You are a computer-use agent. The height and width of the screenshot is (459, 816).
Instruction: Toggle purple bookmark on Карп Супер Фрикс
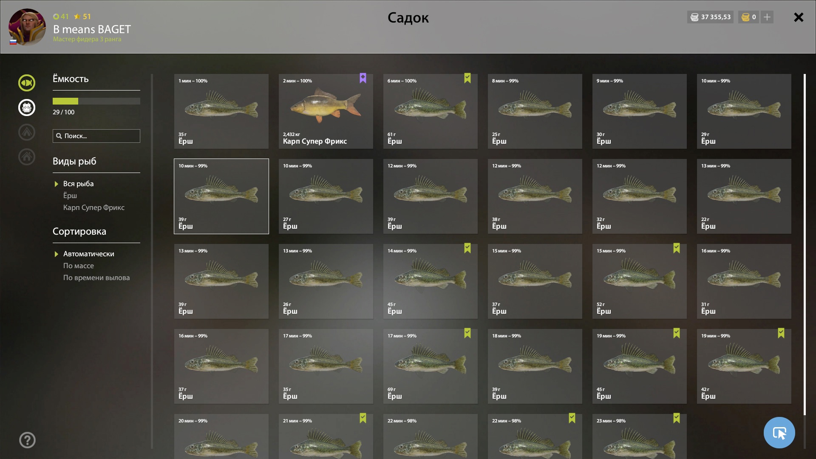point(363,78)
